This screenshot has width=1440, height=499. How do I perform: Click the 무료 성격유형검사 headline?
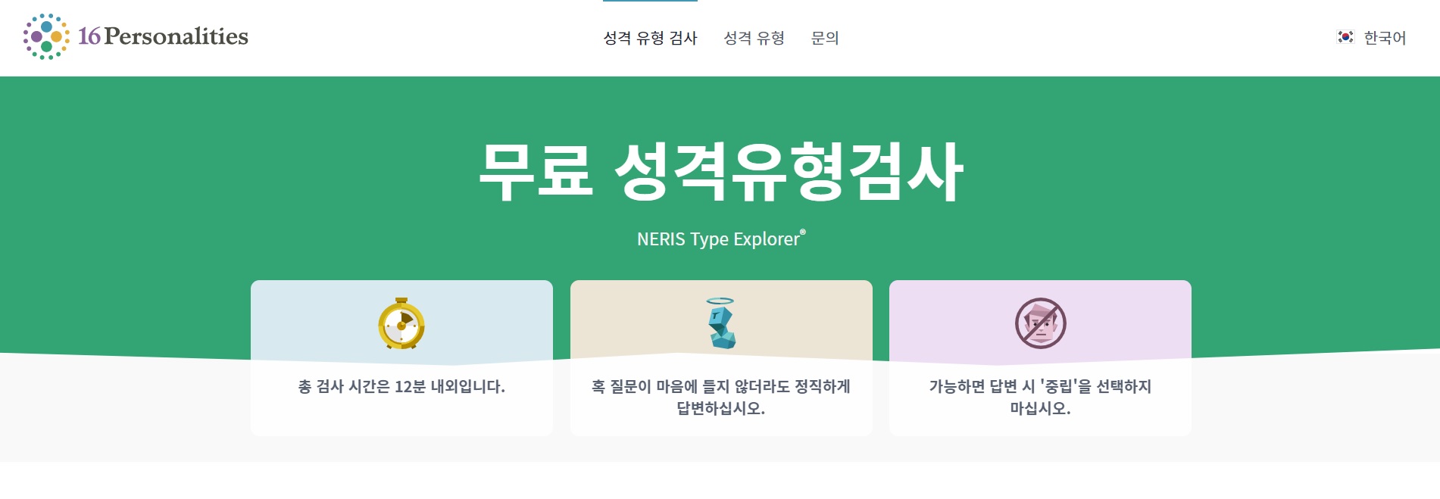(720, 173)
